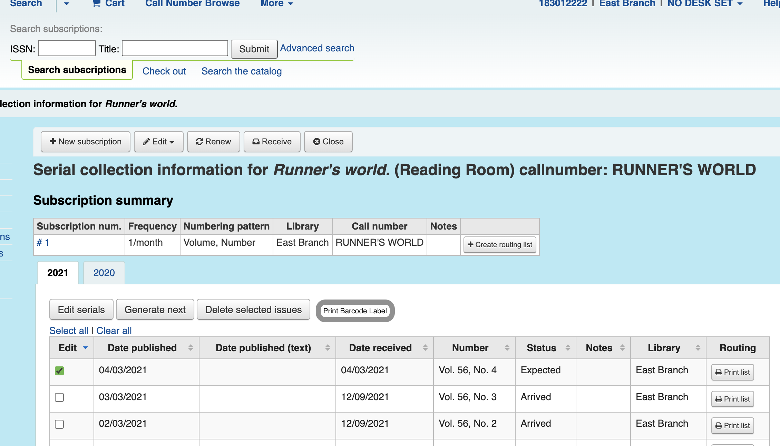This screenshot has width=780, height=446.
Task: Click the Close subscription button
Action: point(328,142)
